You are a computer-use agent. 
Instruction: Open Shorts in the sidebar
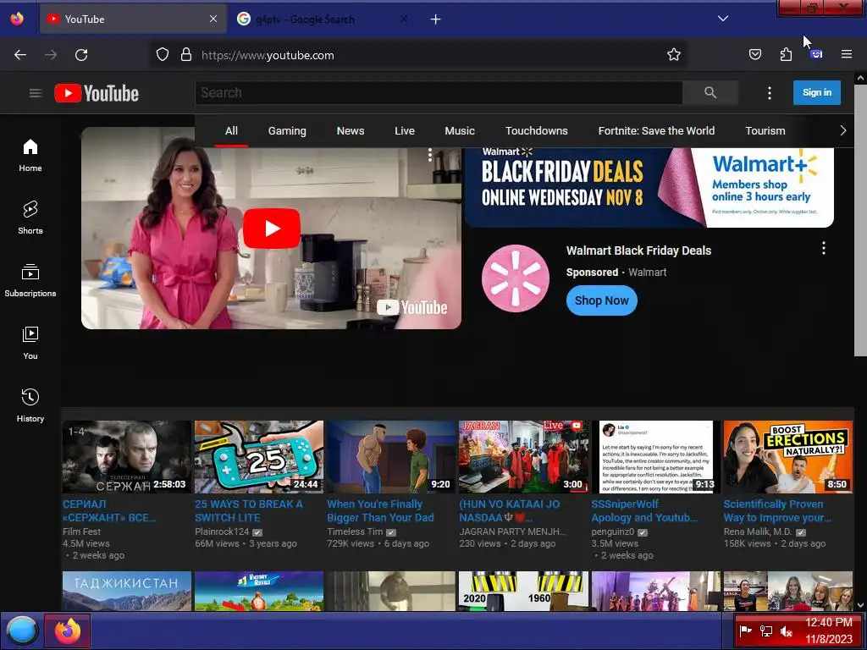click(x=30, y=218)
